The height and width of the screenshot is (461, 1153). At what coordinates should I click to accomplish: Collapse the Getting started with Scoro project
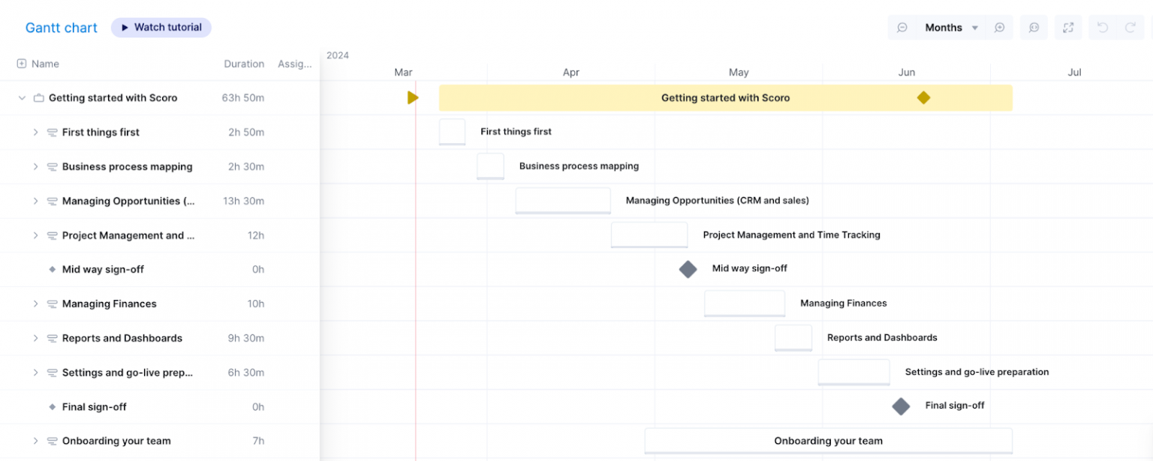[22, 98]
